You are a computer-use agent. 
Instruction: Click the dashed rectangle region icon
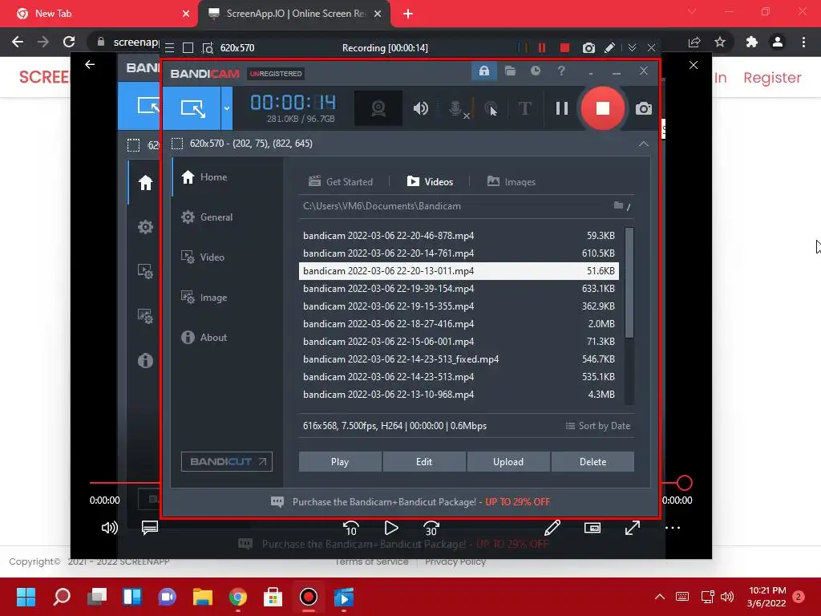click(177, 144)
